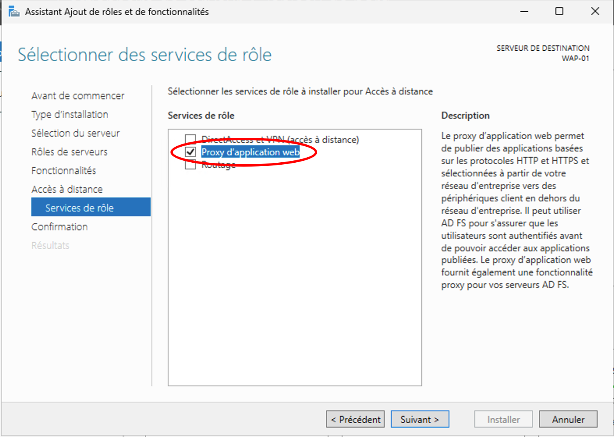This screenshot has width=614, height=437.
Task: Click the Suivant button
Action: (x=419, y=419)
